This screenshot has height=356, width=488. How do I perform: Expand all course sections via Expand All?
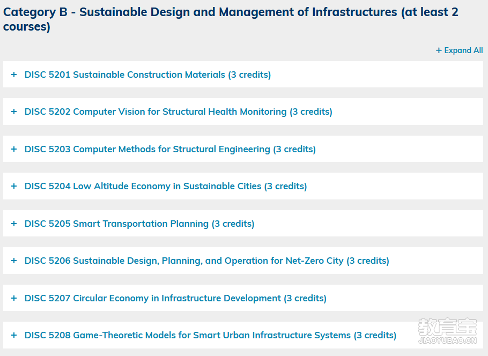point(459,50)
